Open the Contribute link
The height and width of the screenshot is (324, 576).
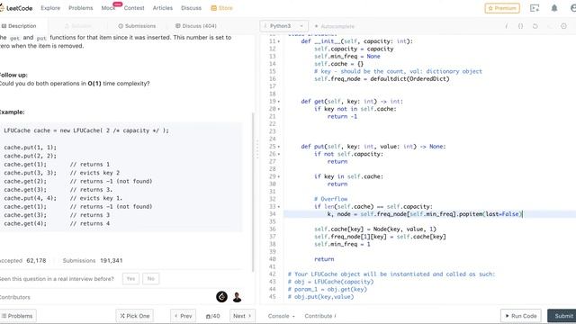320,316
